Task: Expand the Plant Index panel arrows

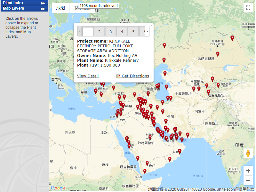Action: click(43, 3)
